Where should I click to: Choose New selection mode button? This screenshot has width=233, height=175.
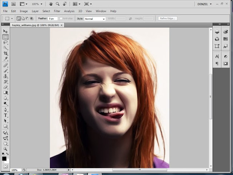pyautogui.click(x=19, y=19)
